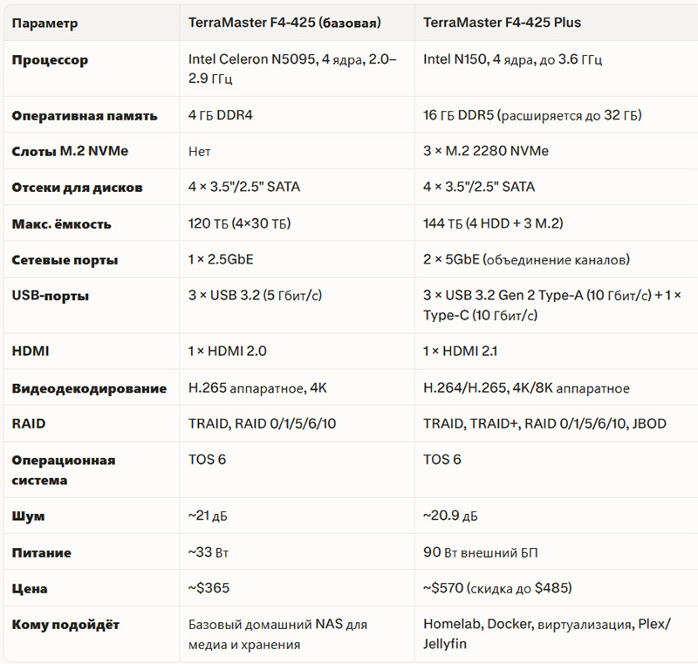Select the 2 × 5GbE network cell
The image size is (698, 664).
point(526,259)
